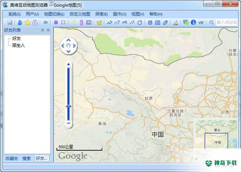
Task: Click the magnifier search icon
Action: [212, 23]
